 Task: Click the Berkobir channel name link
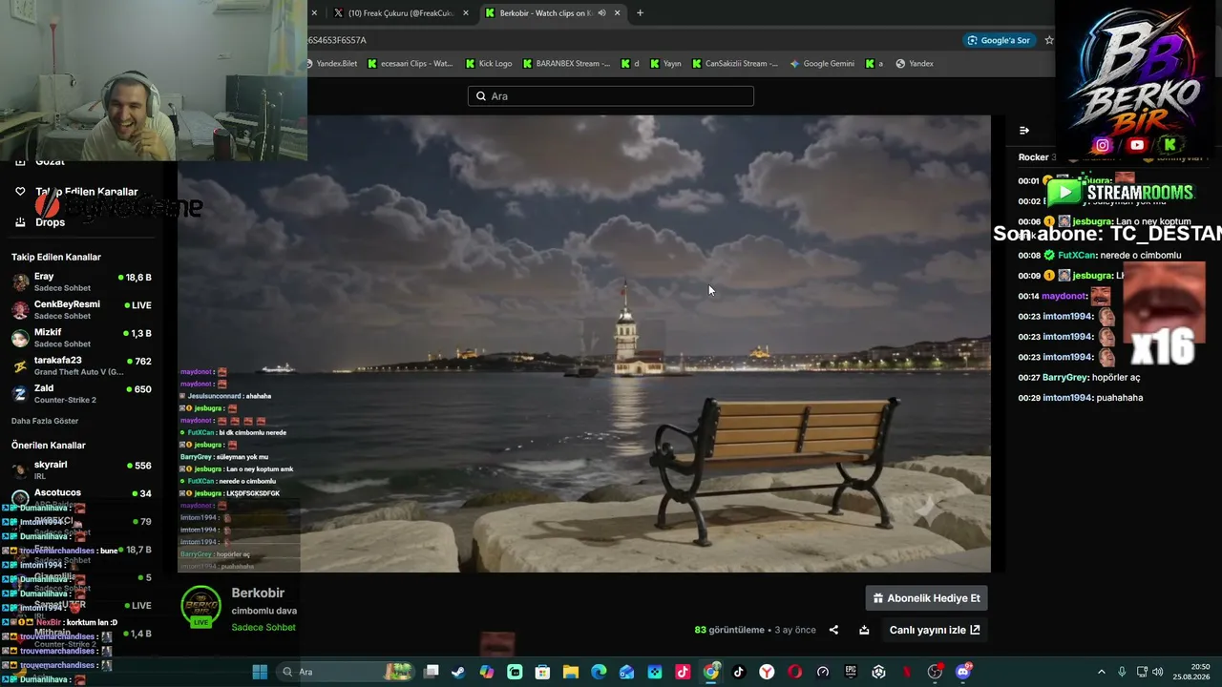coord(258,593)
